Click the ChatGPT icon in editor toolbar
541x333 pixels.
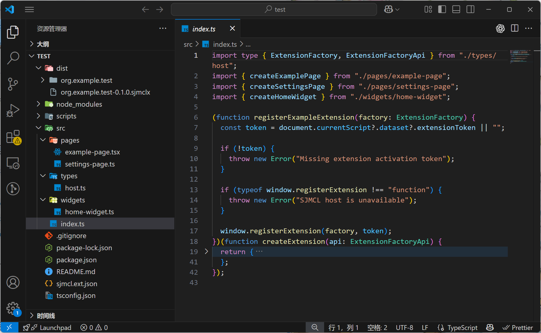coord(500,28)
